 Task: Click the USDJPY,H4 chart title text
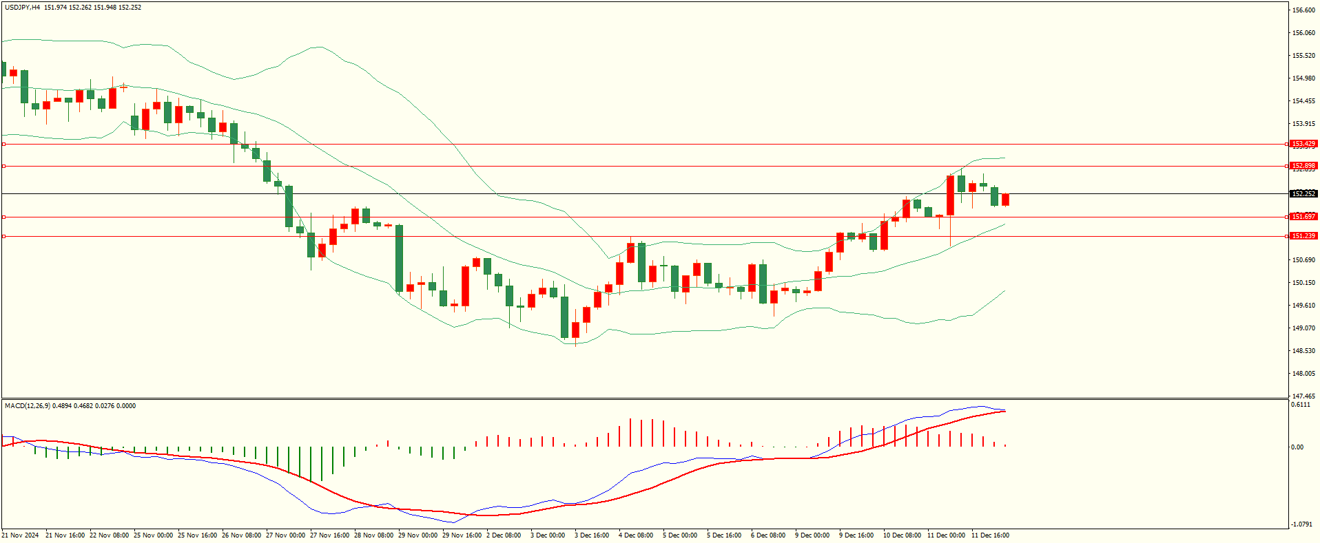click(22, 8)
